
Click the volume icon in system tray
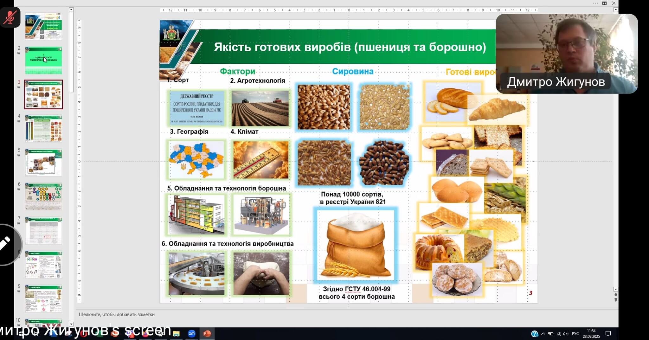(x=566, y=334)
